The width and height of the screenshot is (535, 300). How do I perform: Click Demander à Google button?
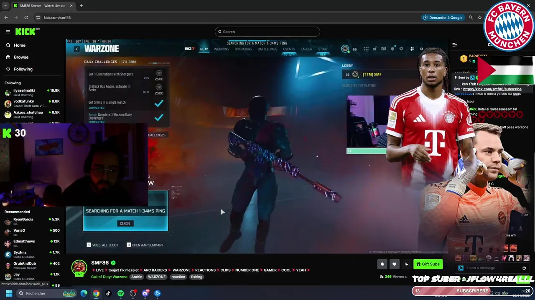(x=443, y=17)
